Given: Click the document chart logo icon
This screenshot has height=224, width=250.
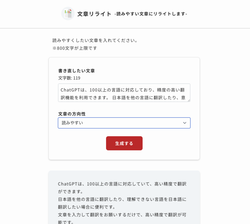Looking at the screenshot, I should click(x=68, y=13).
